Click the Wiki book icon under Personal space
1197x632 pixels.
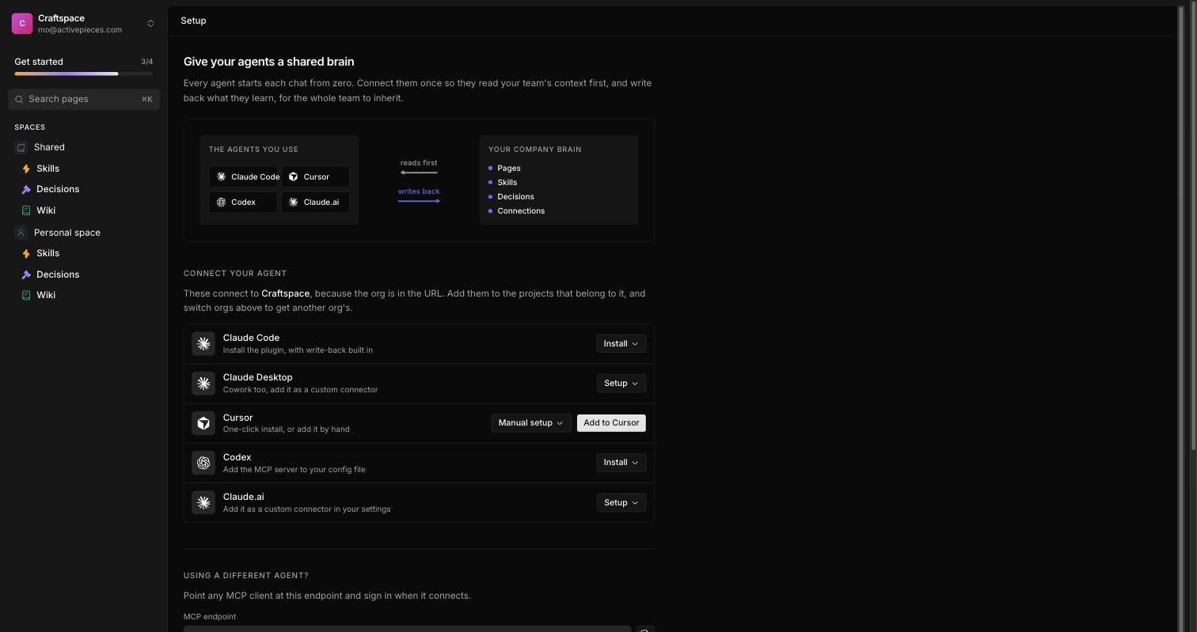(26, 295)
